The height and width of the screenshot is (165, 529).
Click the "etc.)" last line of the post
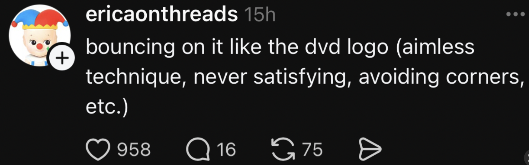click(106, 108)
